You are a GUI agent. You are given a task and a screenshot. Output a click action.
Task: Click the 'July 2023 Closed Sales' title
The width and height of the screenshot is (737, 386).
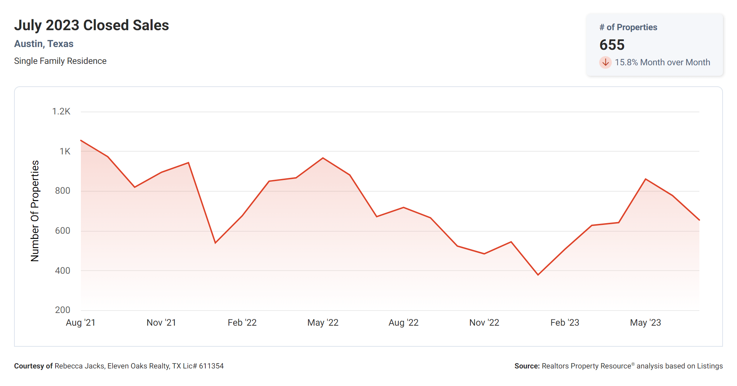(x=91, y=25)
